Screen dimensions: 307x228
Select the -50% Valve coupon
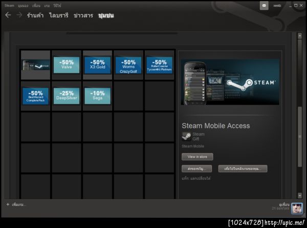tap(67, 65)
